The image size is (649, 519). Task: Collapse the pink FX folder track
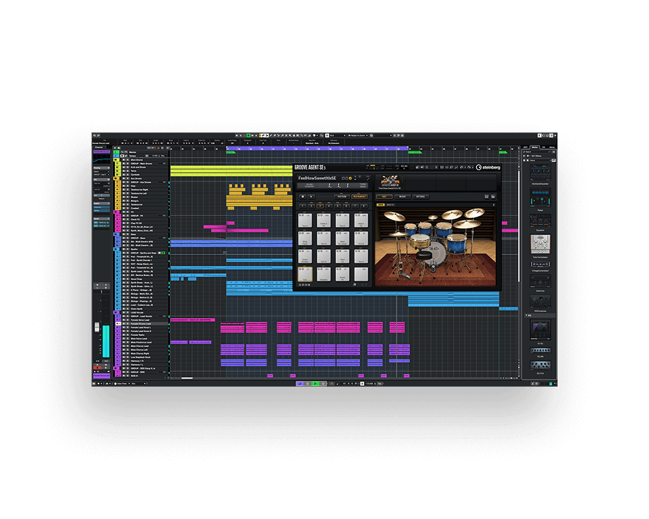coord(117,212)
